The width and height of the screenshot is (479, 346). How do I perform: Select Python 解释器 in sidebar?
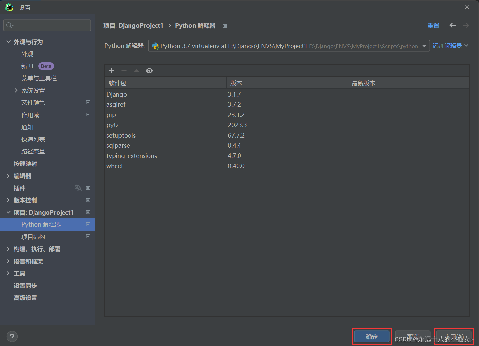click(x=48, y=224)
